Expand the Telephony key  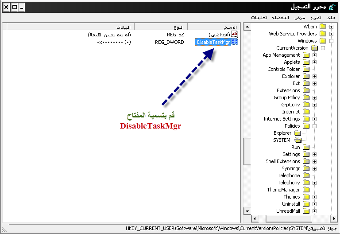pyautogui.click(x=314, y=183)
